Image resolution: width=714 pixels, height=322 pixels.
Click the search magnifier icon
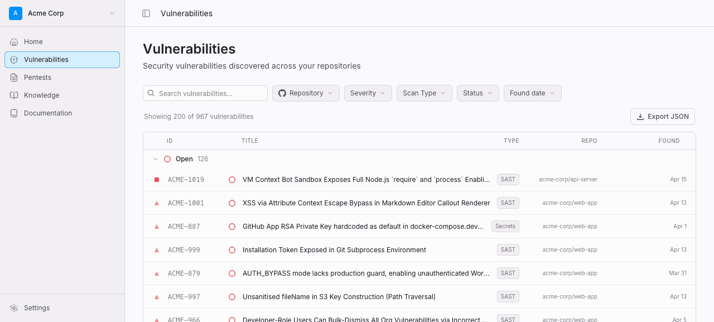pos(151,93)
